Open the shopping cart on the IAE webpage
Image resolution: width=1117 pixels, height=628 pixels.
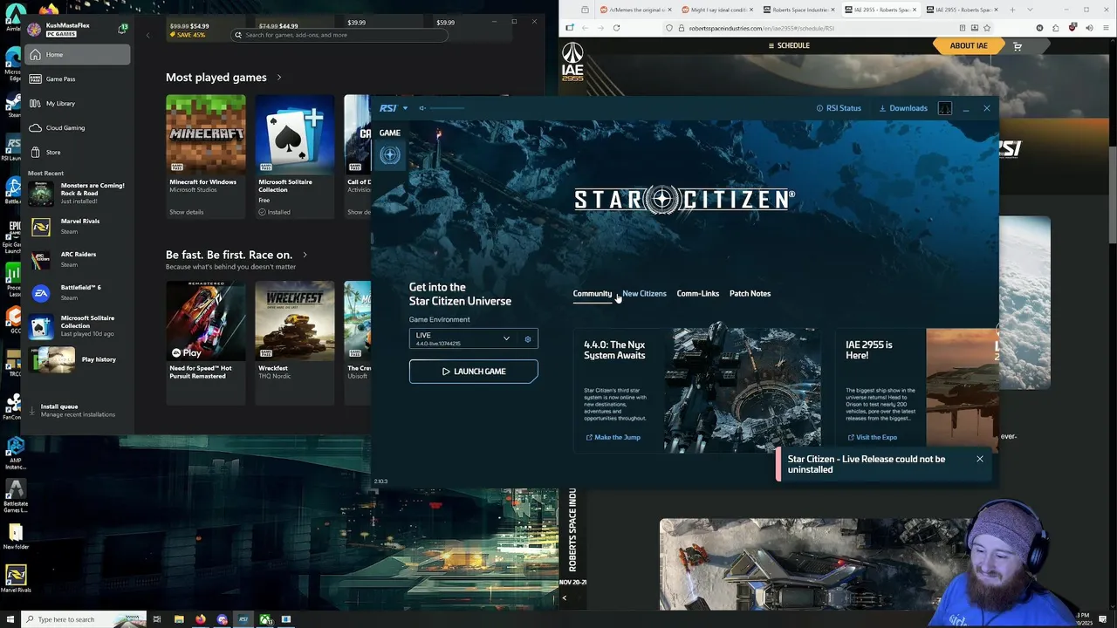click(1018, 45)
